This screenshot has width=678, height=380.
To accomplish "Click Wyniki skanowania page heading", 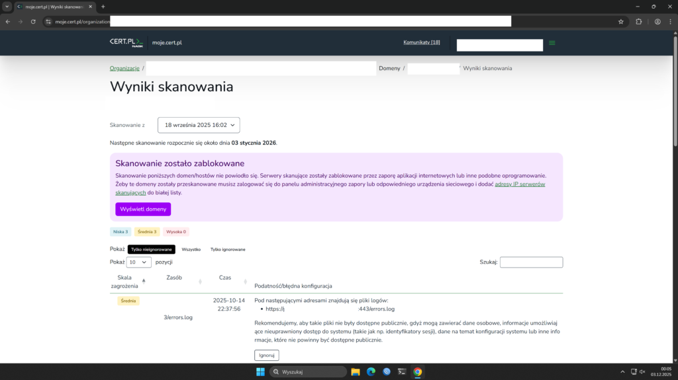I will 171,87.
